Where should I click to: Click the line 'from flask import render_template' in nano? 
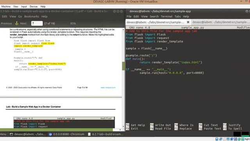pyautogui.click(x=154, y=42)
